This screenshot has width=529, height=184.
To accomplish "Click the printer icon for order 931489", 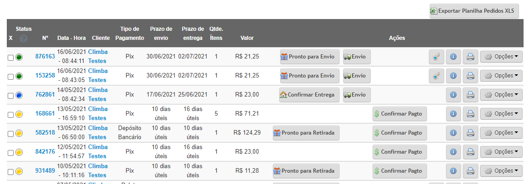I will (470, 171).
